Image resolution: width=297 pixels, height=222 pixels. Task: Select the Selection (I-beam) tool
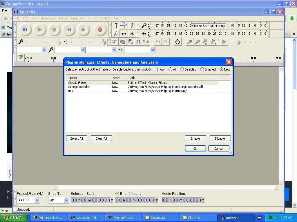[116, 26]
